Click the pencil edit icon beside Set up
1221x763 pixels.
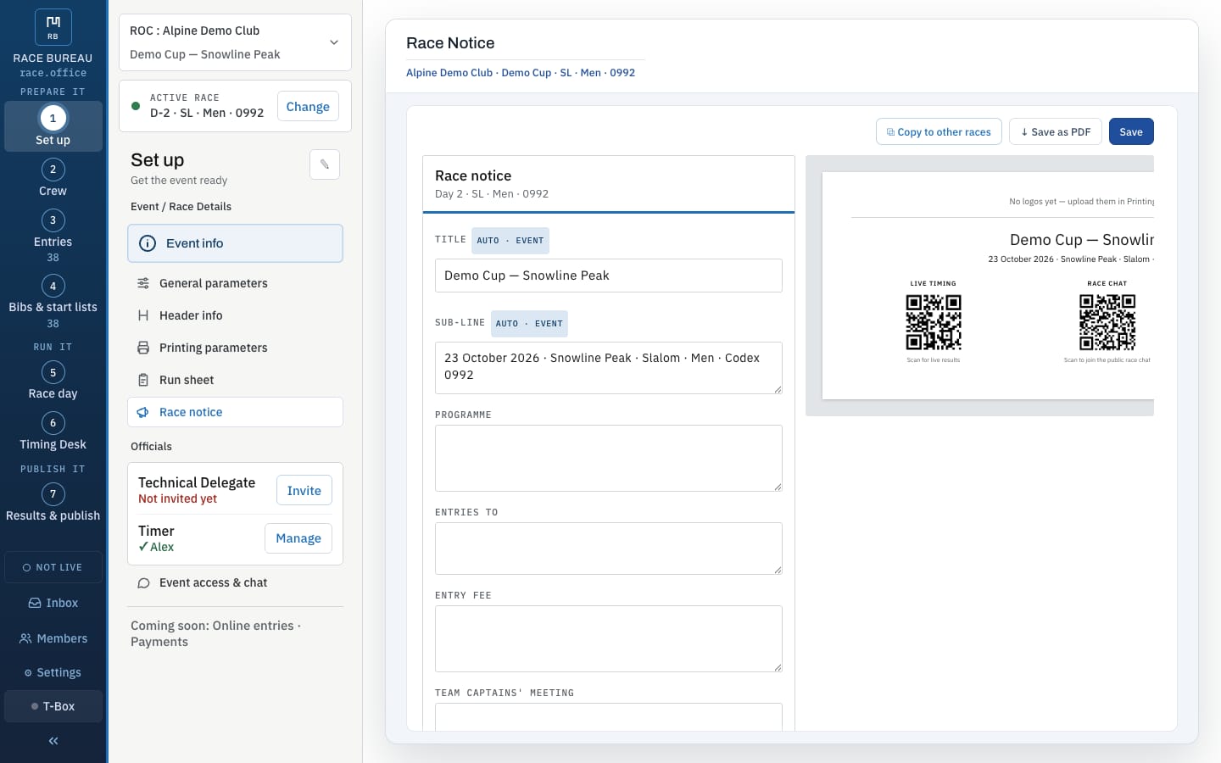point(325,164)
